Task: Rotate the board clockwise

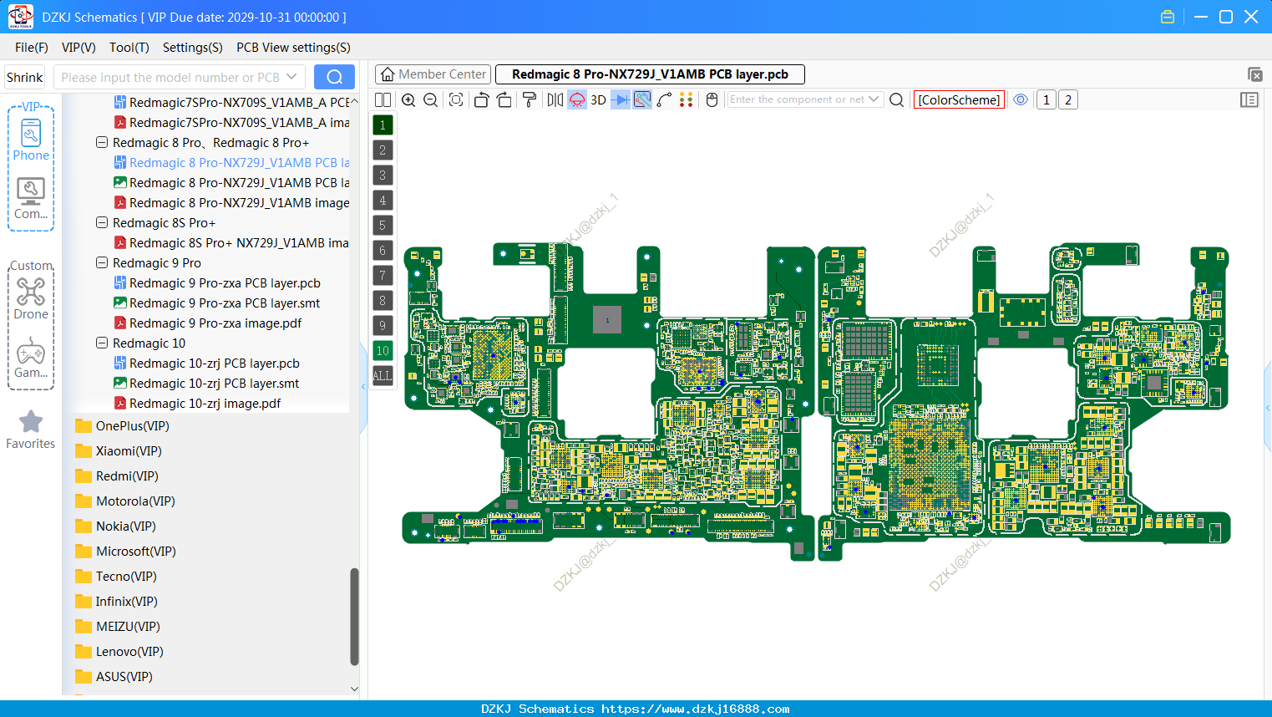Action: click(504, 99)
